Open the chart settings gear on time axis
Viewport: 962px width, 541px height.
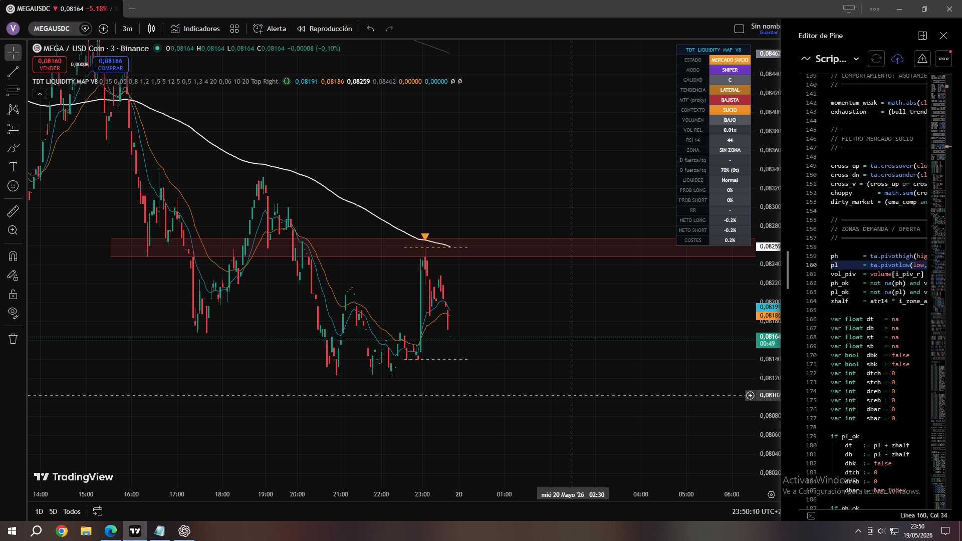[771, 494]
